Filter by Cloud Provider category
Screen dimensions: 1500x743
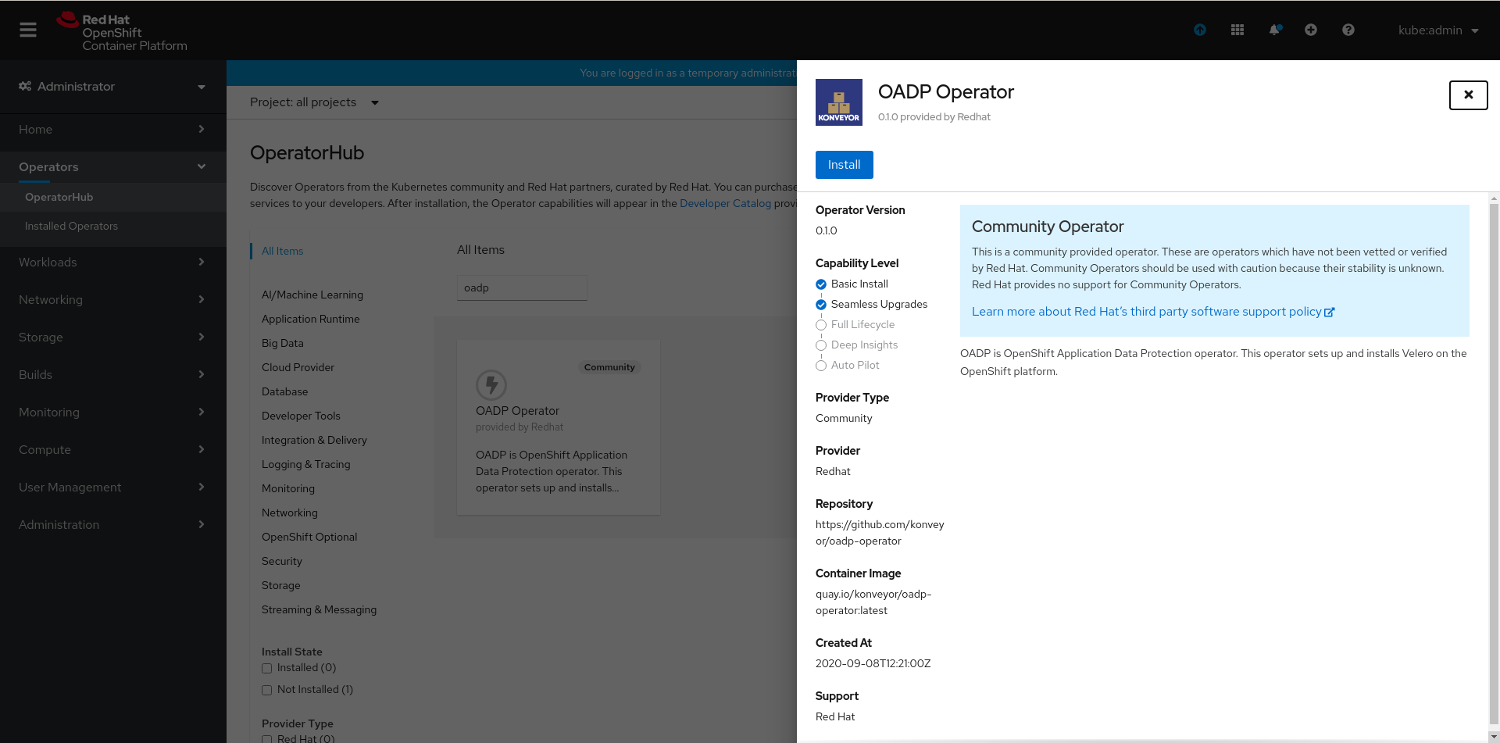pyautogui.click(x=298, y=367)
